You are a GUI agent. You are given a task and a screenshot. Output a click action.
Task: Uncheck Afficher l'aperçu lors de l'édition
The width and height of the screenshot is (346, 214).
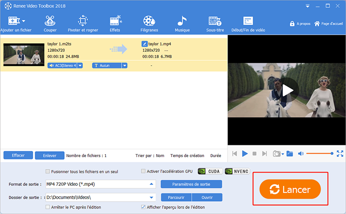point(143,207)
